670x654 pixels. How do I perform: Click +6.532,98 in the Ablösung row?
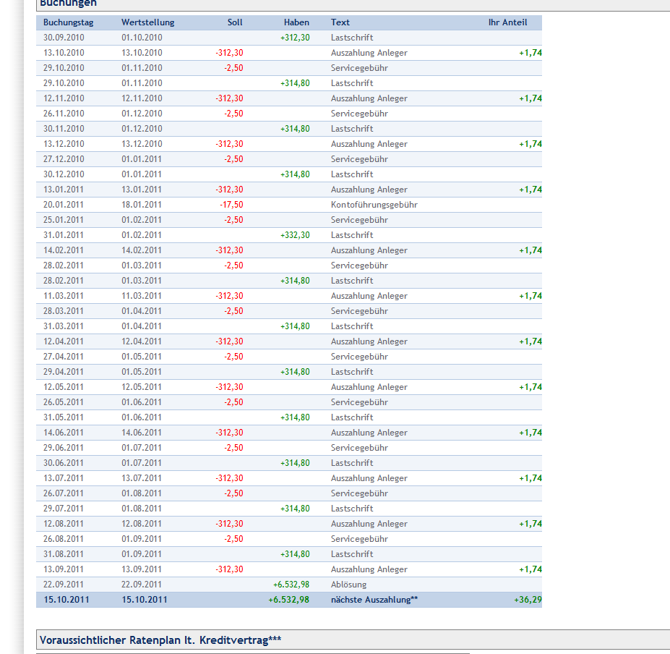291,585
